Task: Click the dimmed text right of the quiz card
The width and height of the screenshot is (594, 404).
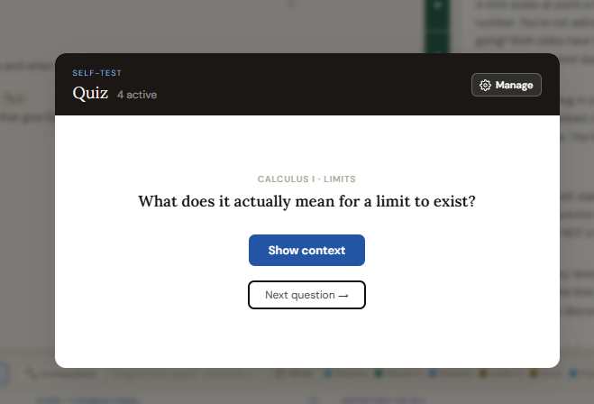Action: [577, 207]
